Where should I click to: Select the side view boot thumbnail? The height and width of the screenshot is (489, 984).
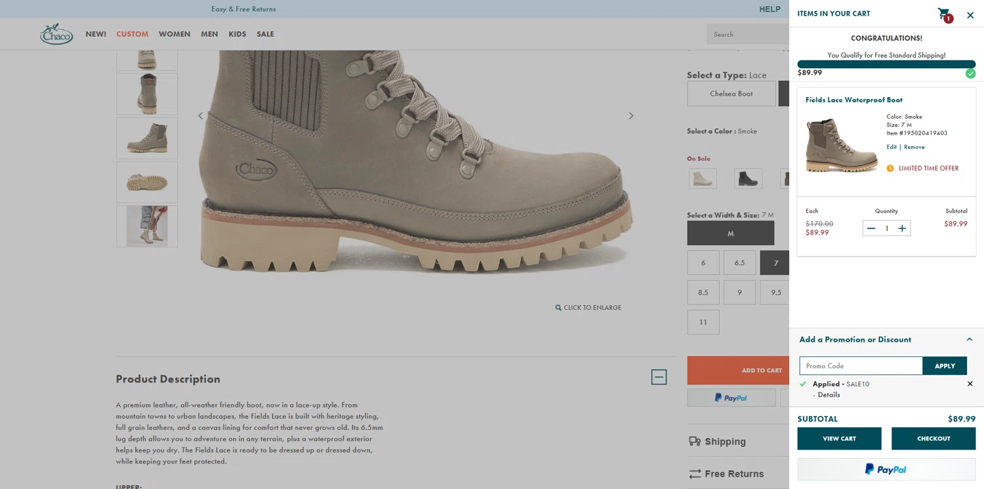click(x=147, y=138)
